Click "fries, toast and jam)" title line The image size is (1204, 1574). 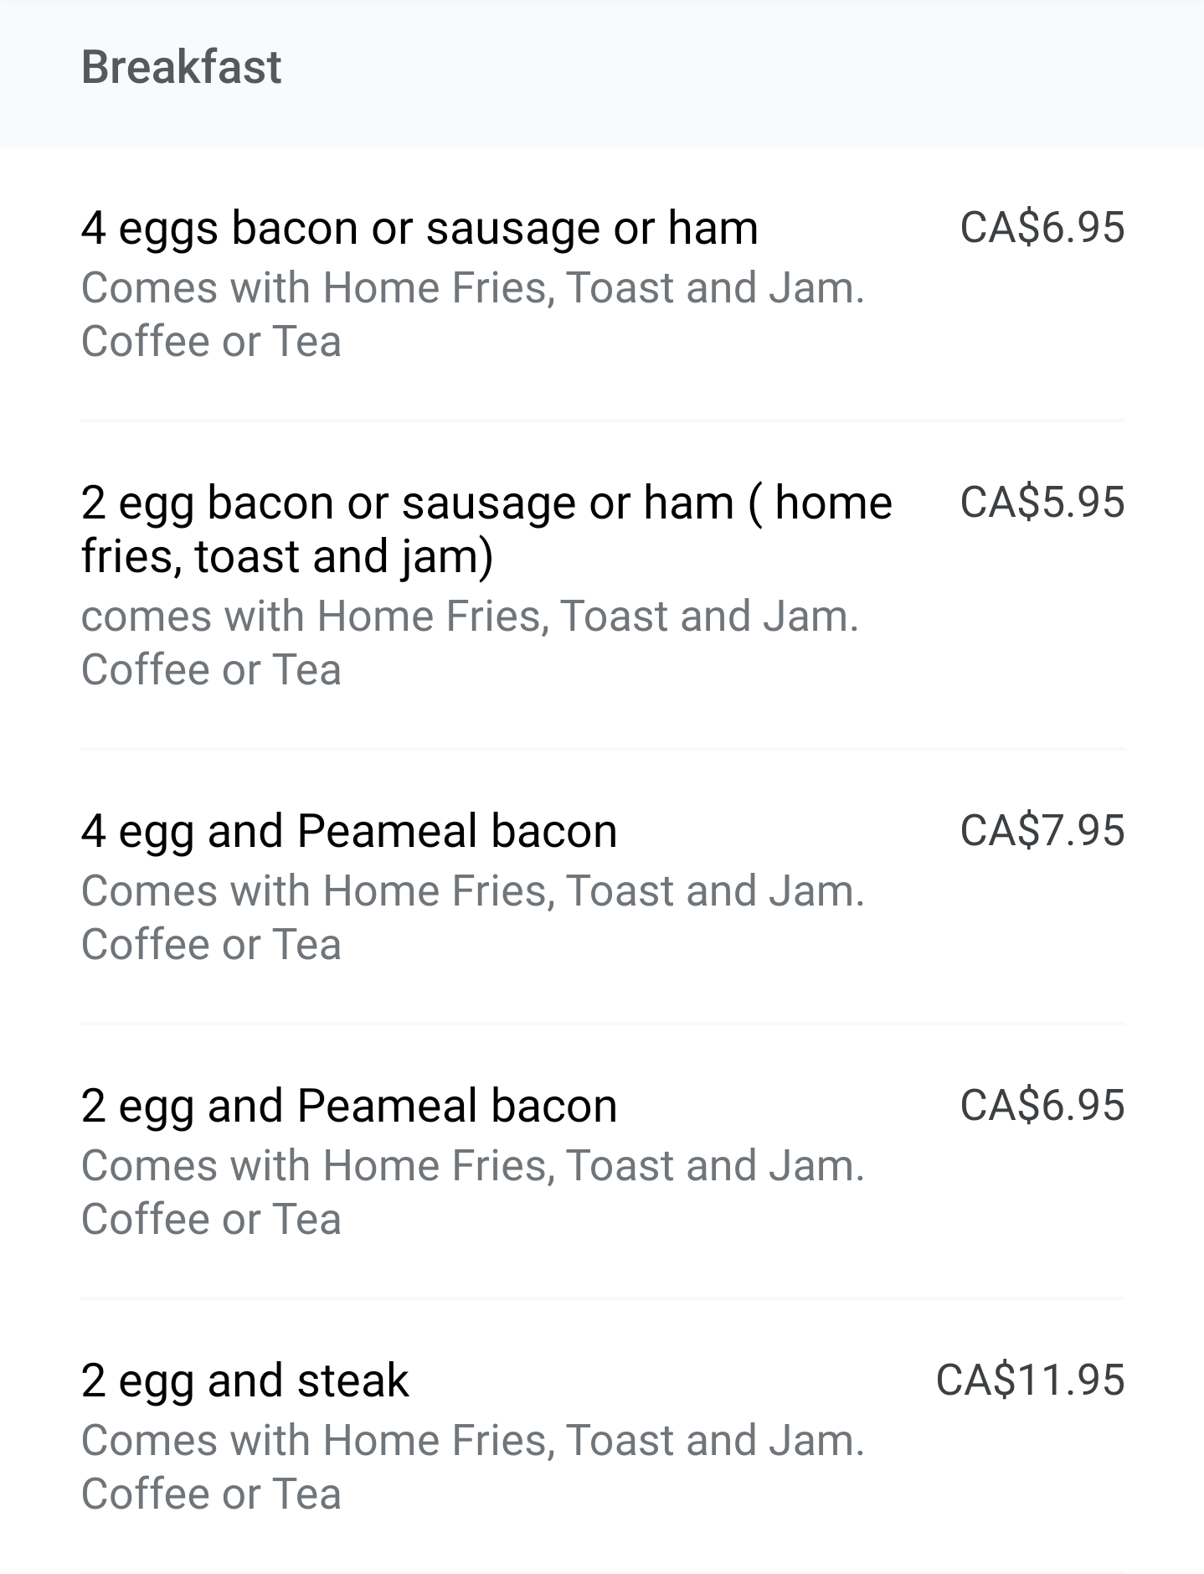pyautogui.click(x=287, y=557)
